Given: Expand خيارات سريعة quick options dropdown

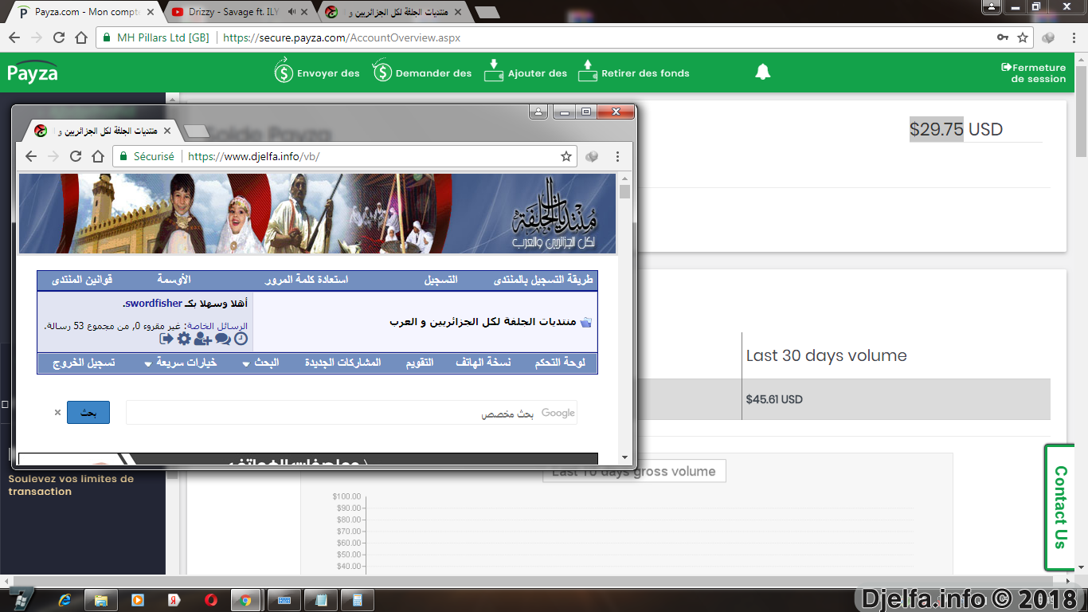Looking at the screenshot, I should pos(182,363).
